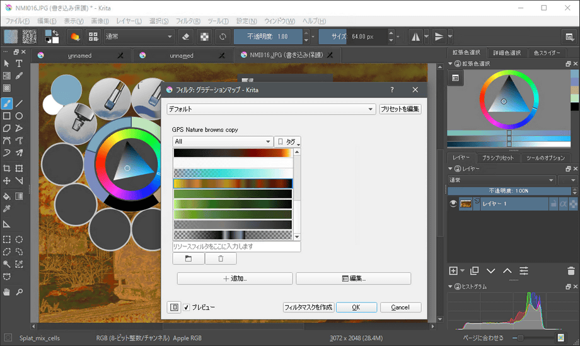
Task: Click the pattern fill toolbar button
Action: [x=30, y=37]
